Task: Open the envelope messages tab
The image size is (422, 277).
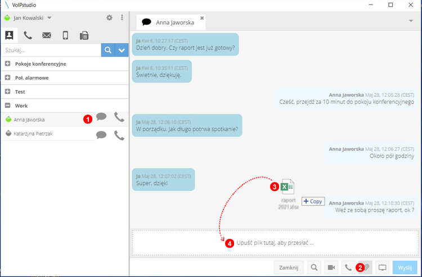Action: coord(47,35)
